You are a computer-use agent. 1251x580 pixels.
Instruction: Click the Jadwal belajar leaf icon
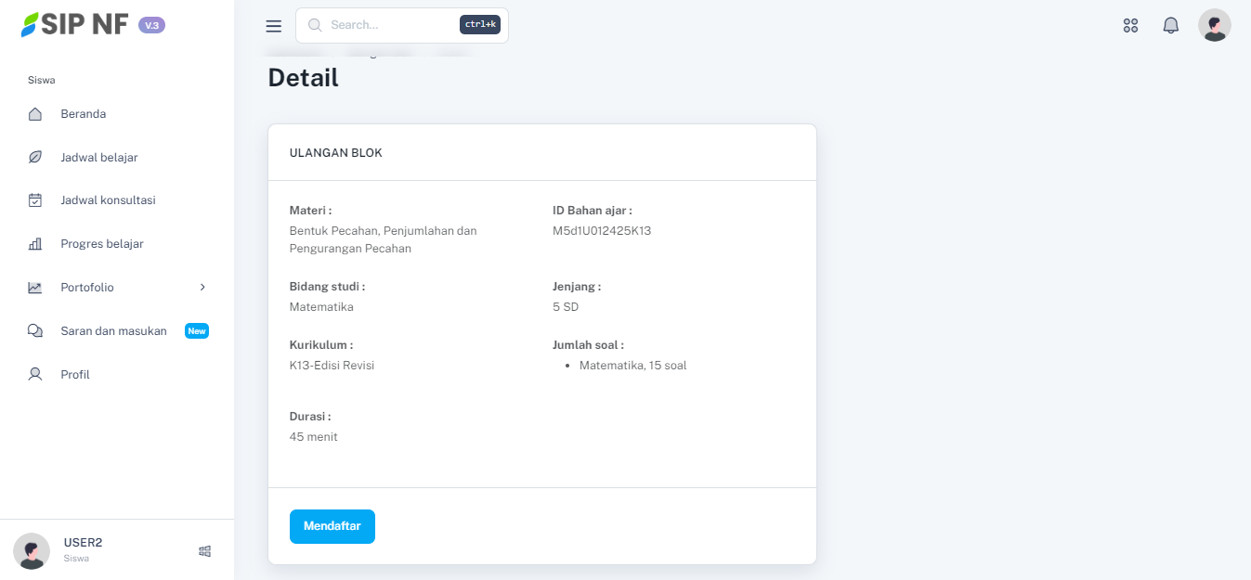coord(35,158)
